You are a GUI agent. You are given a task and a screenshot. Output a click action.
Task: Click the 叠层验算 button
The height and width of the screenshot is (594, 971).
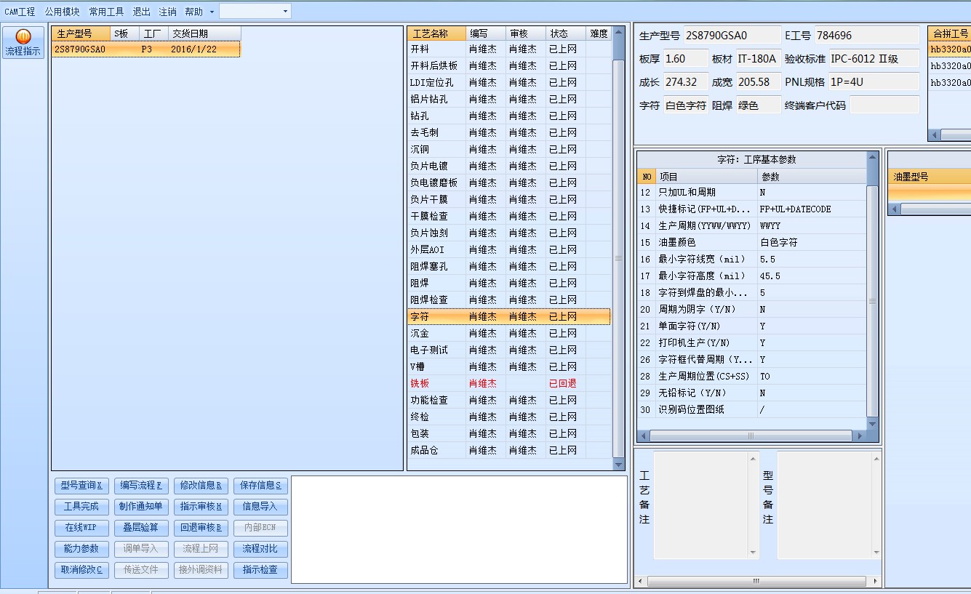[x=141, y=528]
